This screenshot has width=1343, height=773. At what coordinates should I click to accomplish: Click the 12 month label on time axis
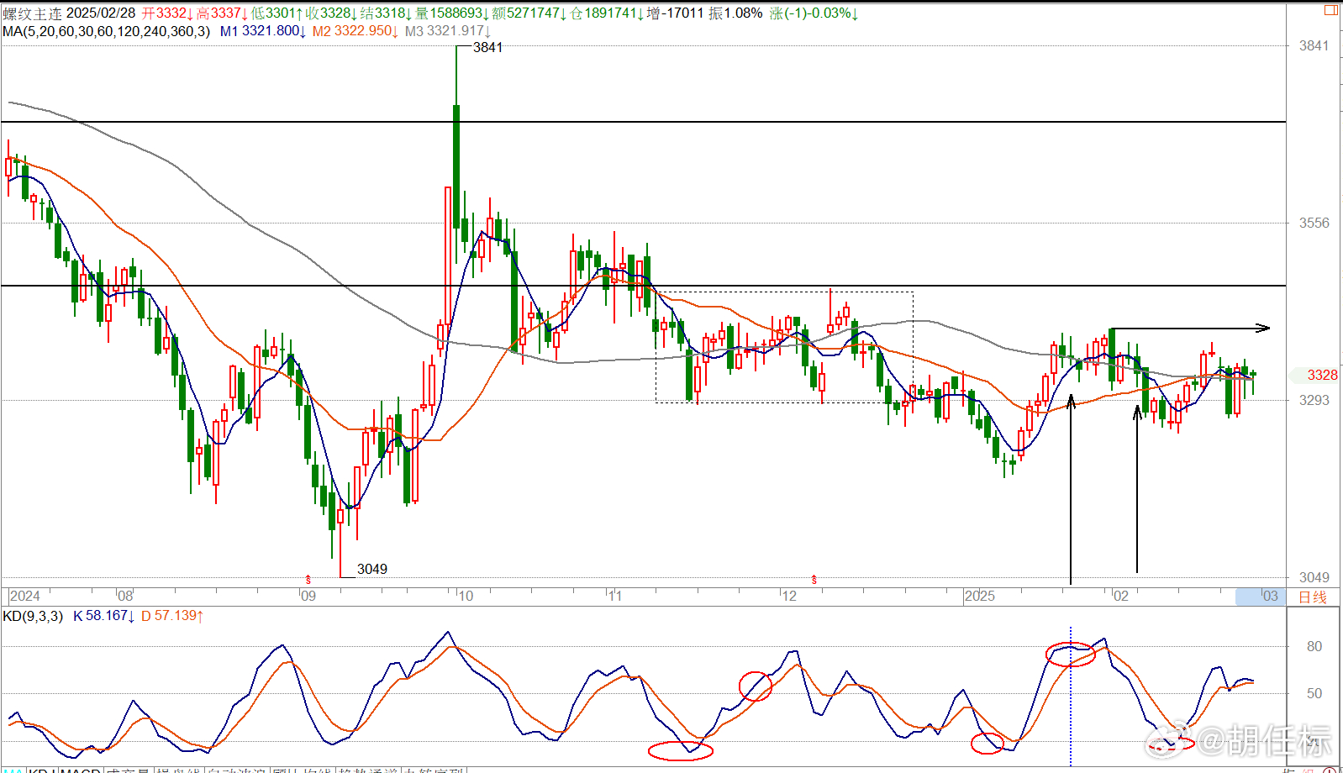coord(789,596)
